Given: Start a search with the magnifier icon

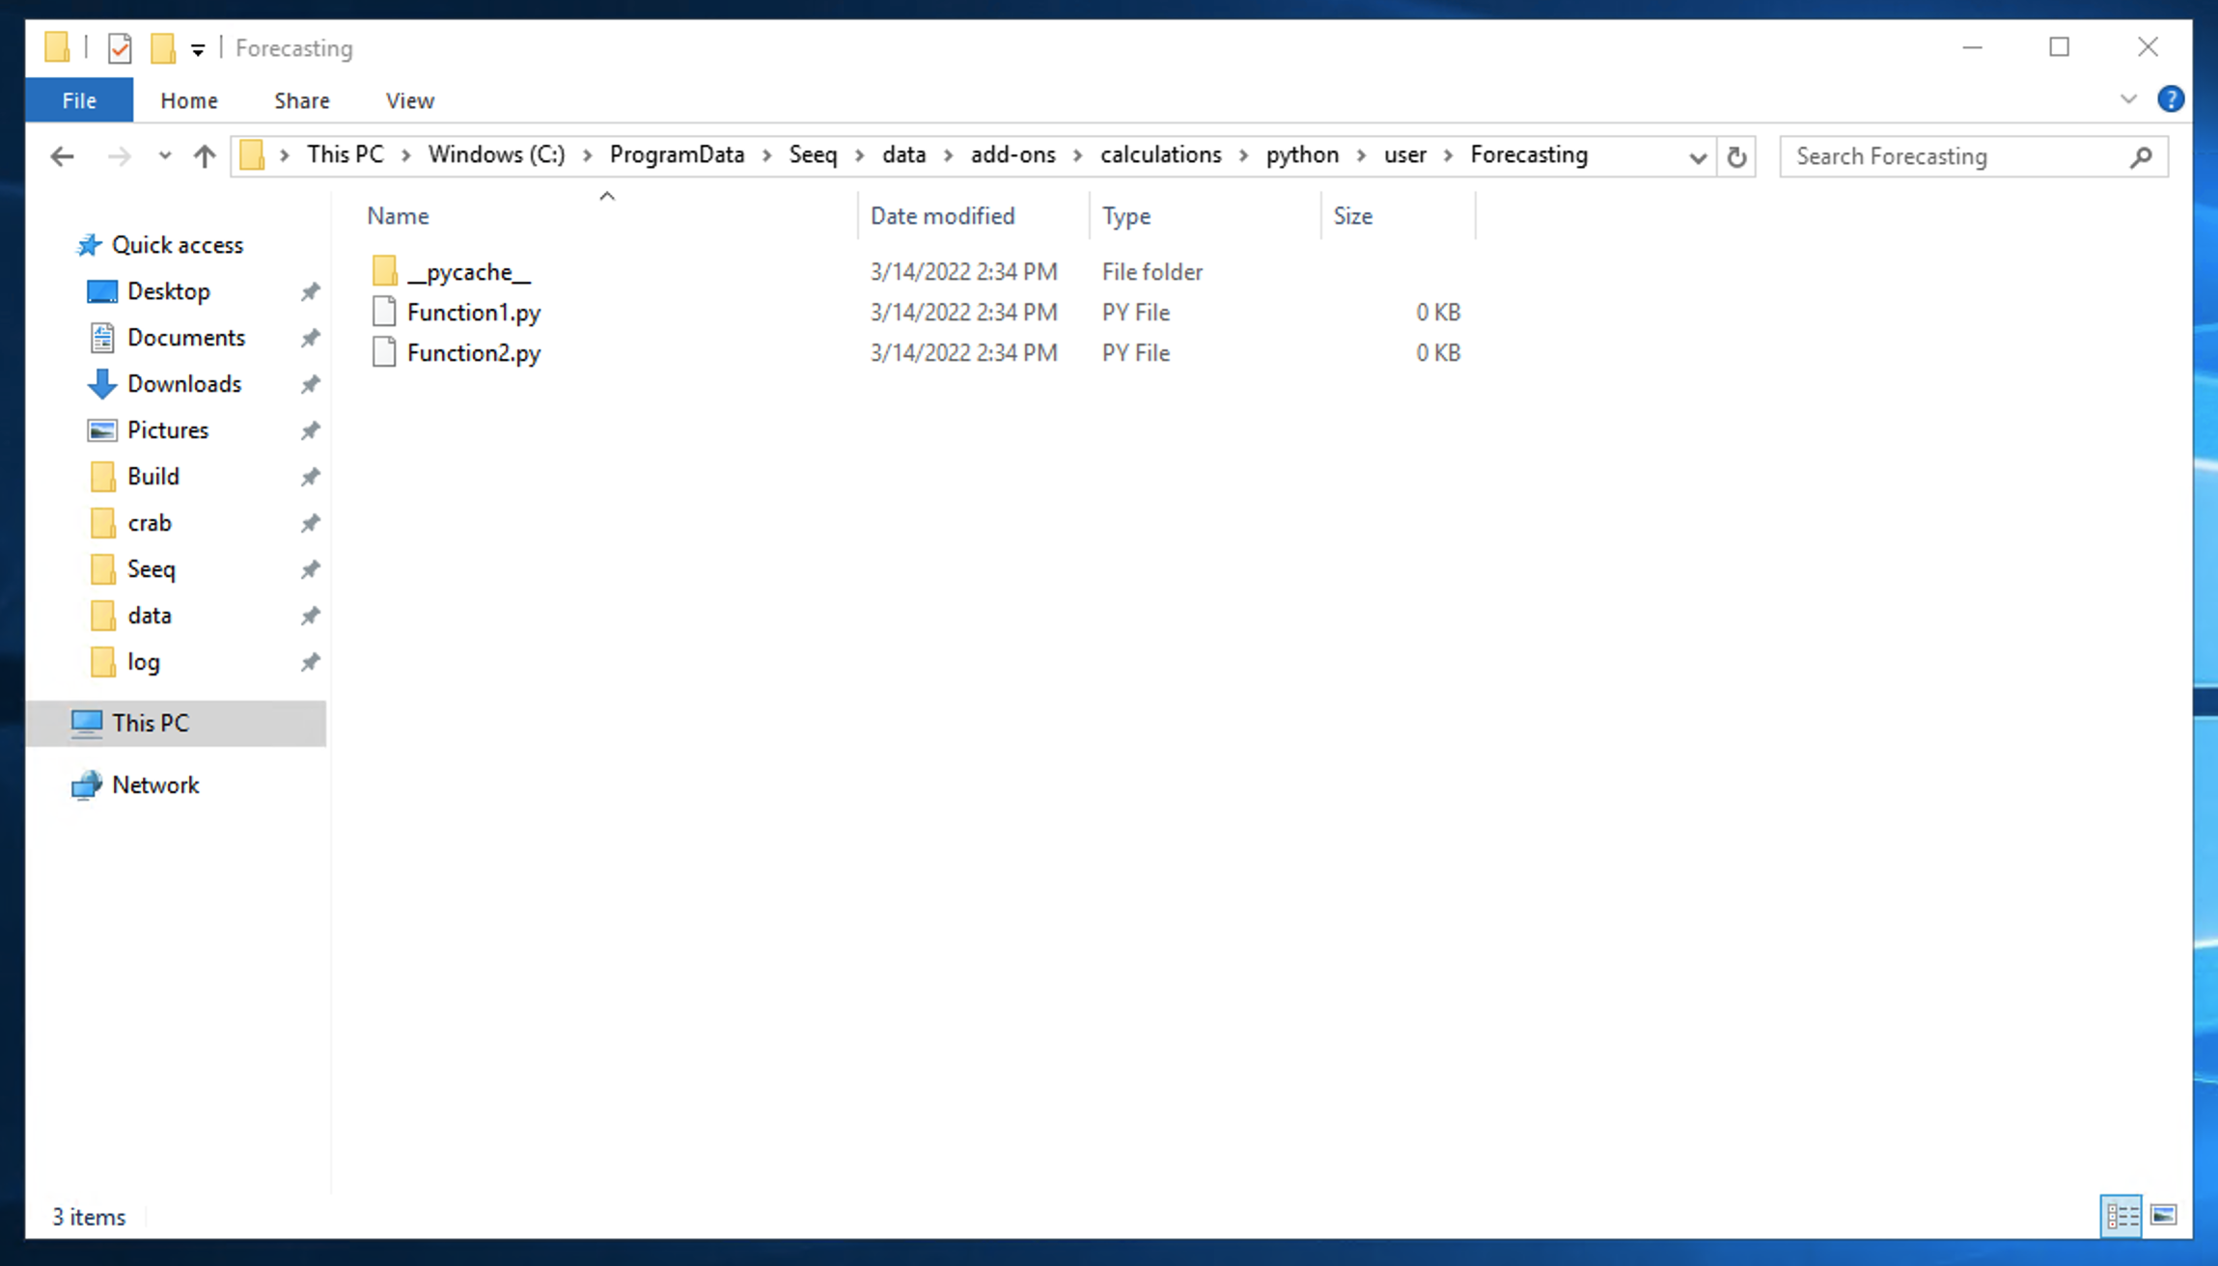Looking at the screenshot, I should click(x=2141, y=155).
